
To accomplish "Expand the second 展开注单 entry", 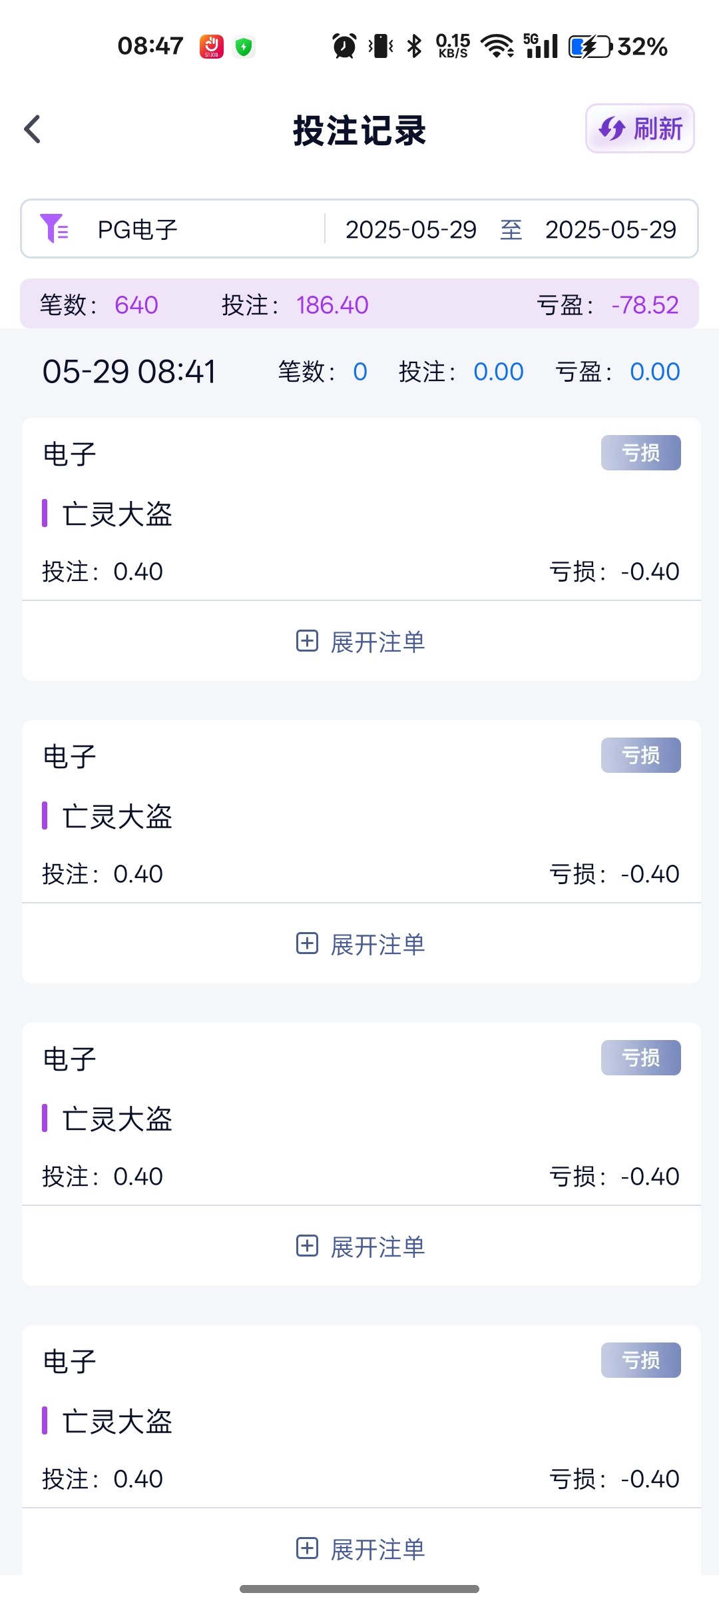I will point(361,944).
